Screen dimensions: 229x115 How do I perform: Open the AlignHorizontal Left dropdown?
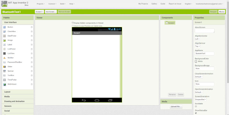[x=197, y=39]
